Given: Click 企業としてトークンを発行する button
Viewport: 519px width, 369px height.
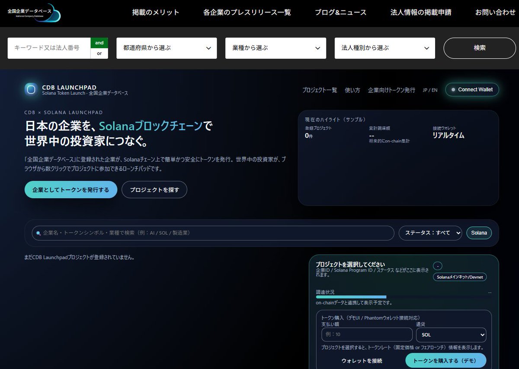Looking at the screenshot, I should [71, 189].
